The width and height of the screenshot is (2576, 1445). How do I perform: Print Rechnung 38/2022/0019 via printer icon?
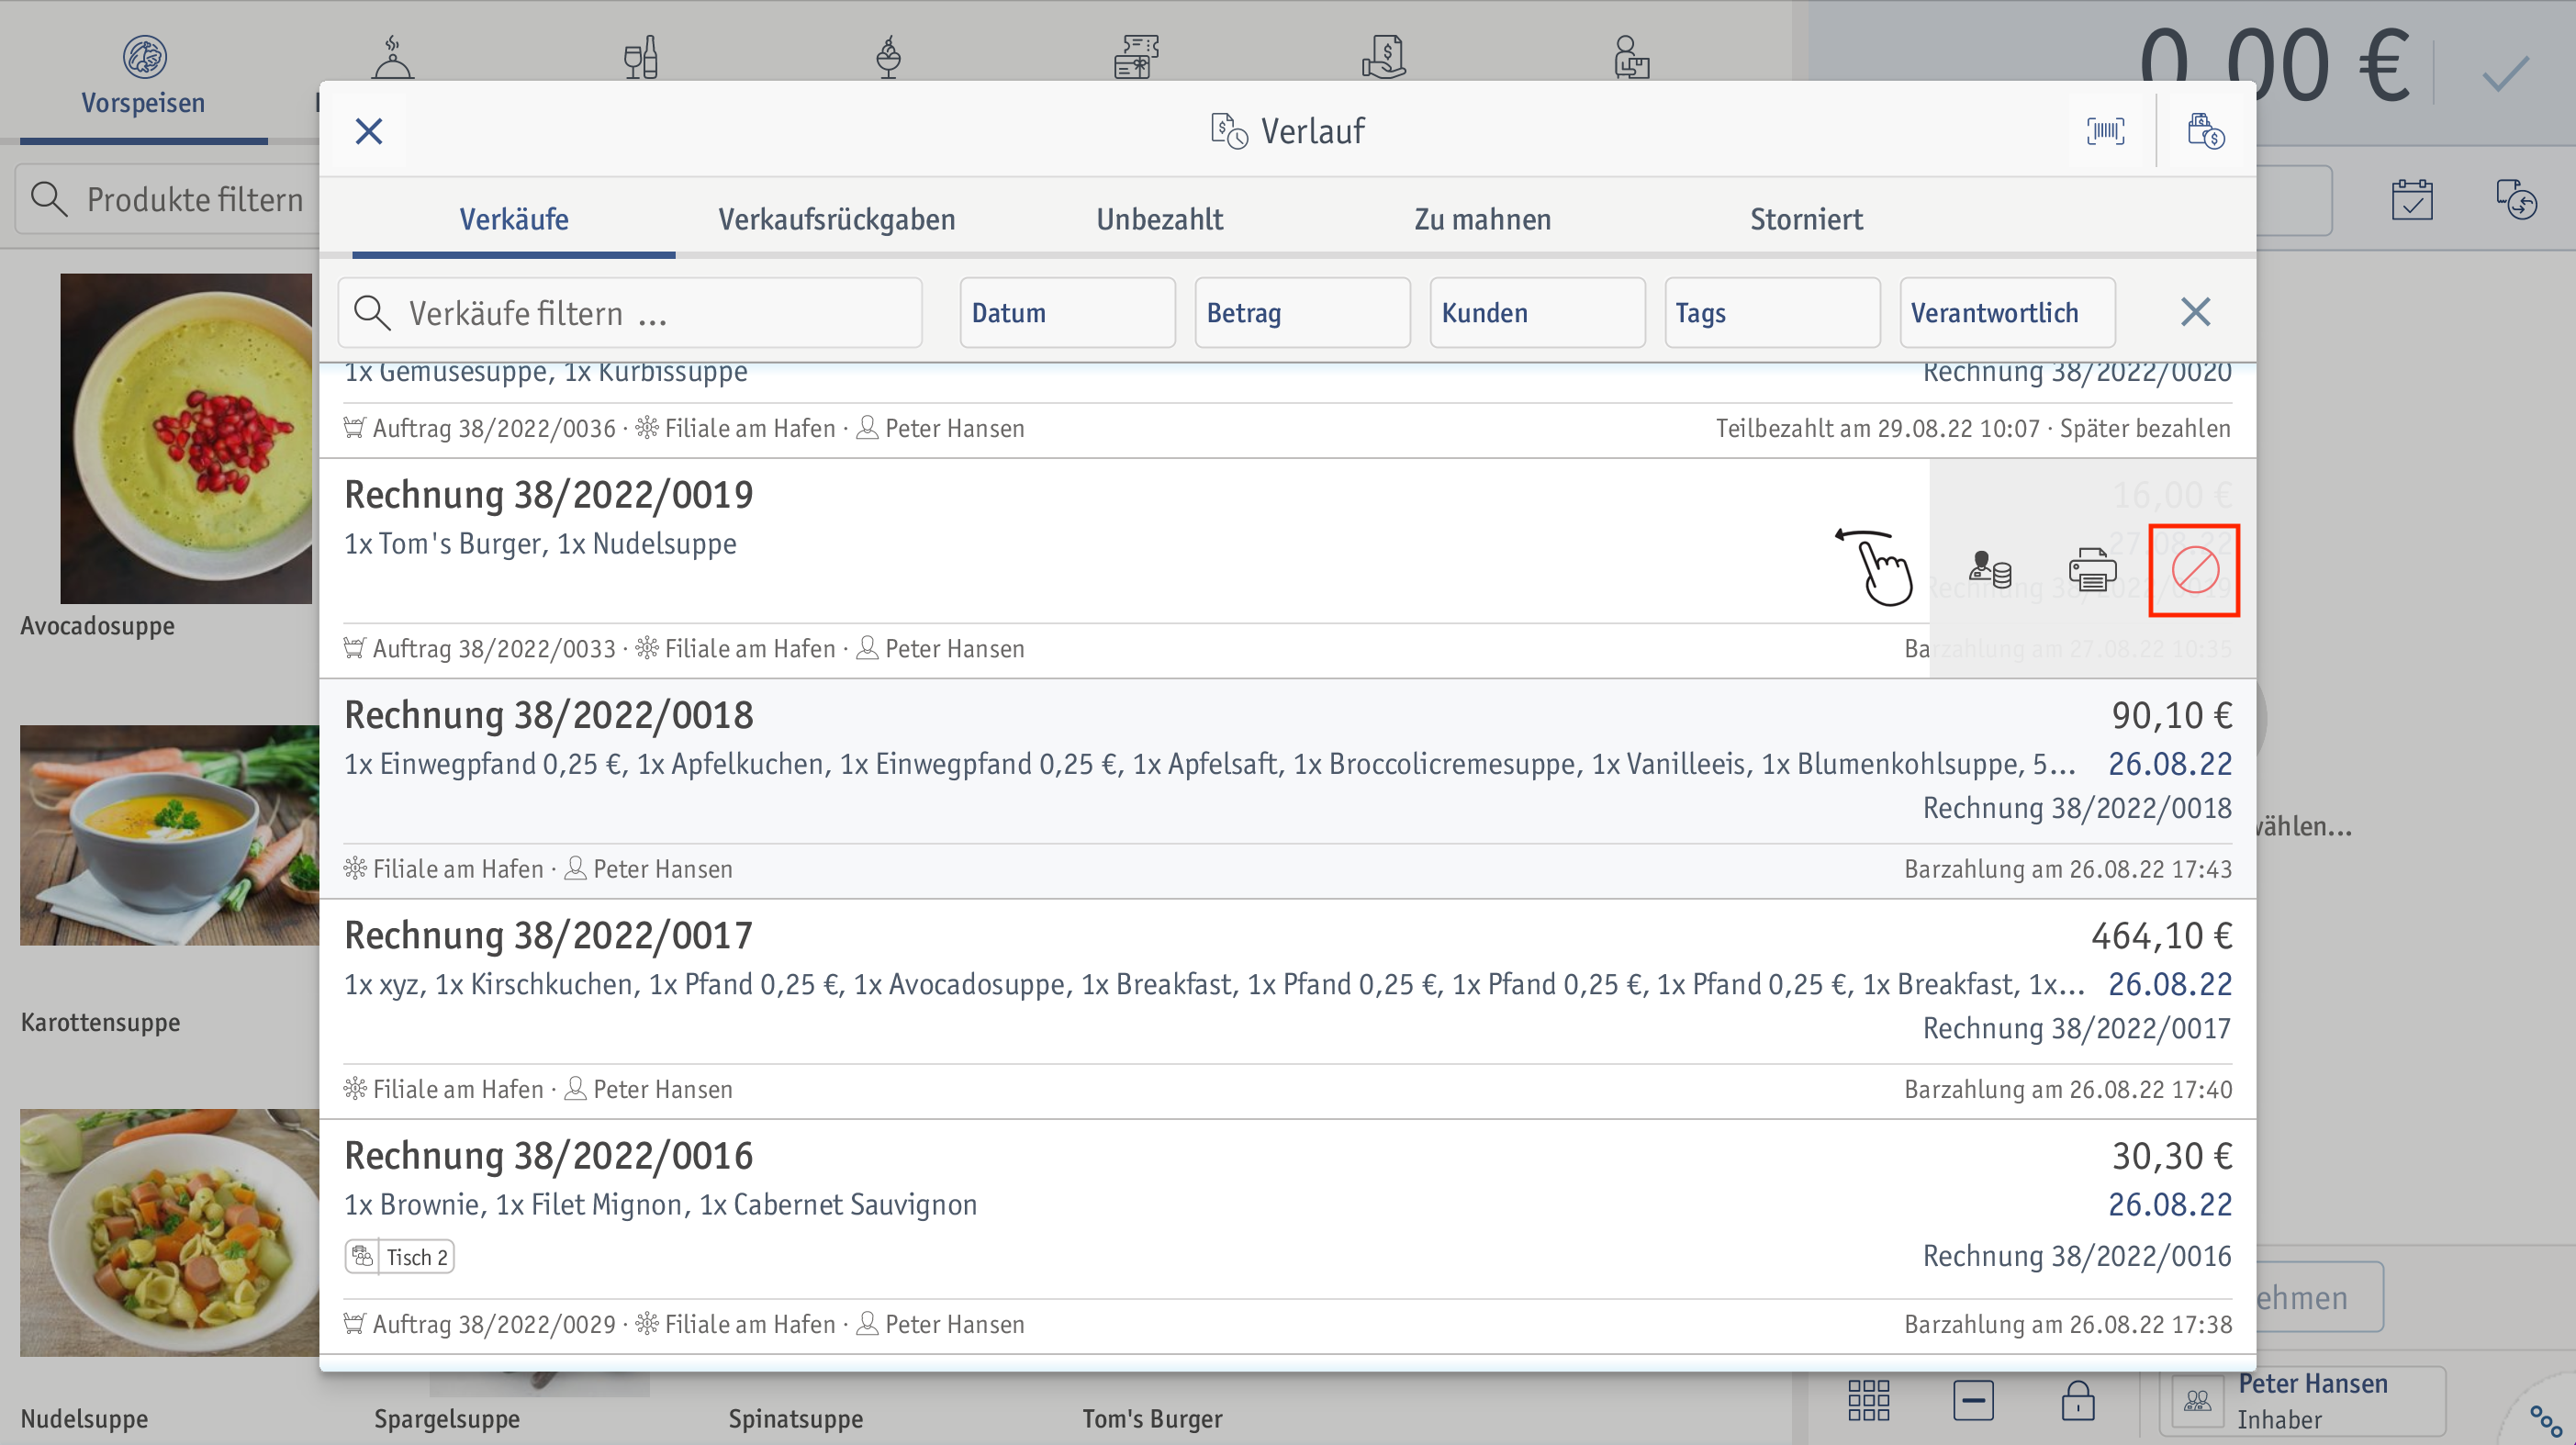2092,571
